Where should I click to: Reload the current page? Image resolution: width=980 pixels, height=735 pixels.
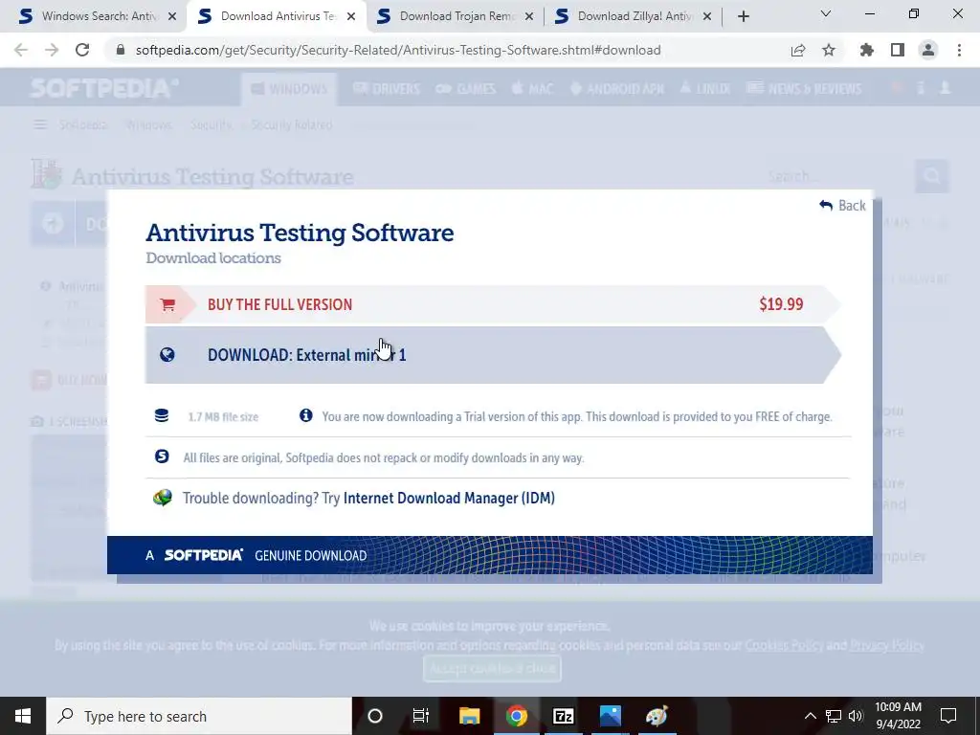pos(82,50)
